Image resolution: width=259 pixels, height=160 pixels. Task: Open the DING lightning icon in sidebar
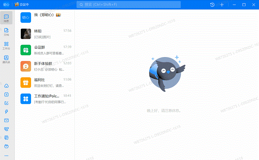pos(6,112)
